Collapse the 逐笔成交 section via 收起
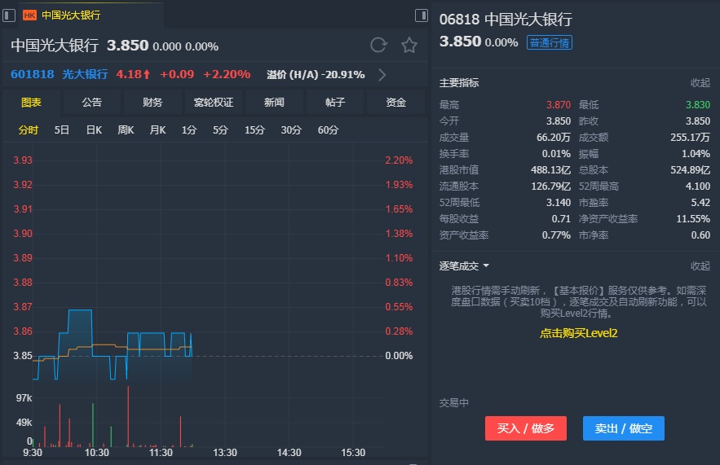This screenshot has width=720, height=465. (x=700, y=266)
